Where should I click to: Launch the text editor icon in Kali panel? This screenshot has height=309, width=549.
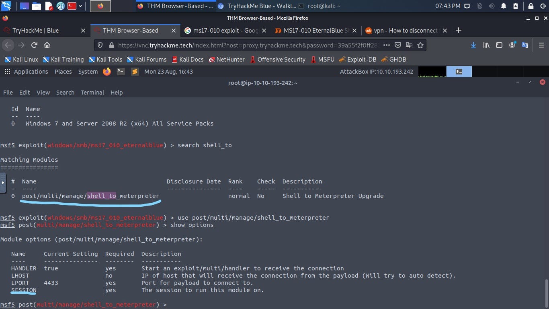coord(49,6)
